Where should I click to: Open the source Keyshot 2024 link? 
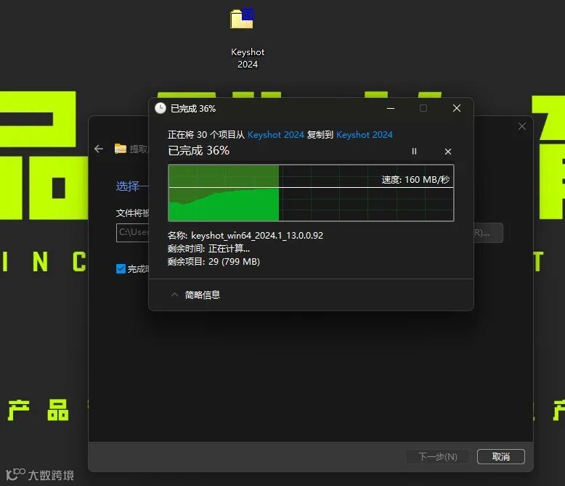(276, 135)
